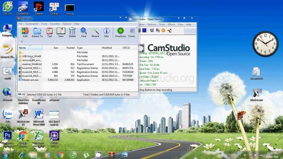This screenshot has height=159, width=283.
Task: Open the Help menu in CamStudio
Action: point(188,24)
